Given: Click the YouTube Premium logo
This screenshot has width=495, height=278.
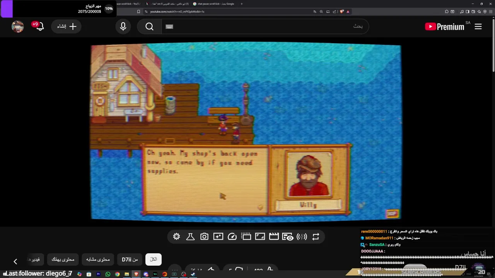Looking at the screenshot, I should tap(444, 27).
